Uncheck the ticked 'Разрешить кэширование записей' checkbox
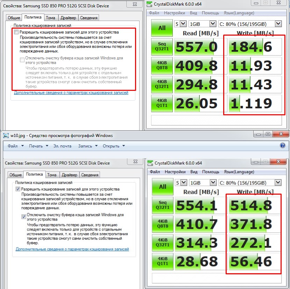Viewport: 290px width, 289px height. click(x=18, y=189)
